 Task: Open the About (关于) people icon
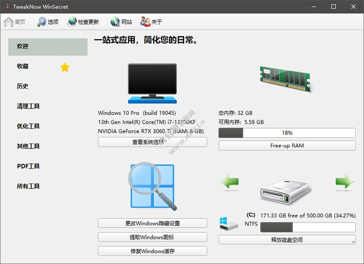[x=145, y=22]
